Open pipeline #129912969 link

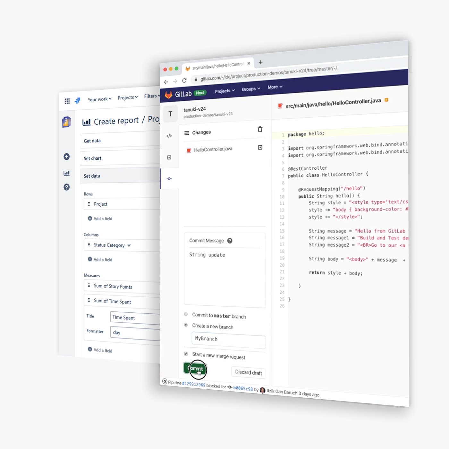194,384
